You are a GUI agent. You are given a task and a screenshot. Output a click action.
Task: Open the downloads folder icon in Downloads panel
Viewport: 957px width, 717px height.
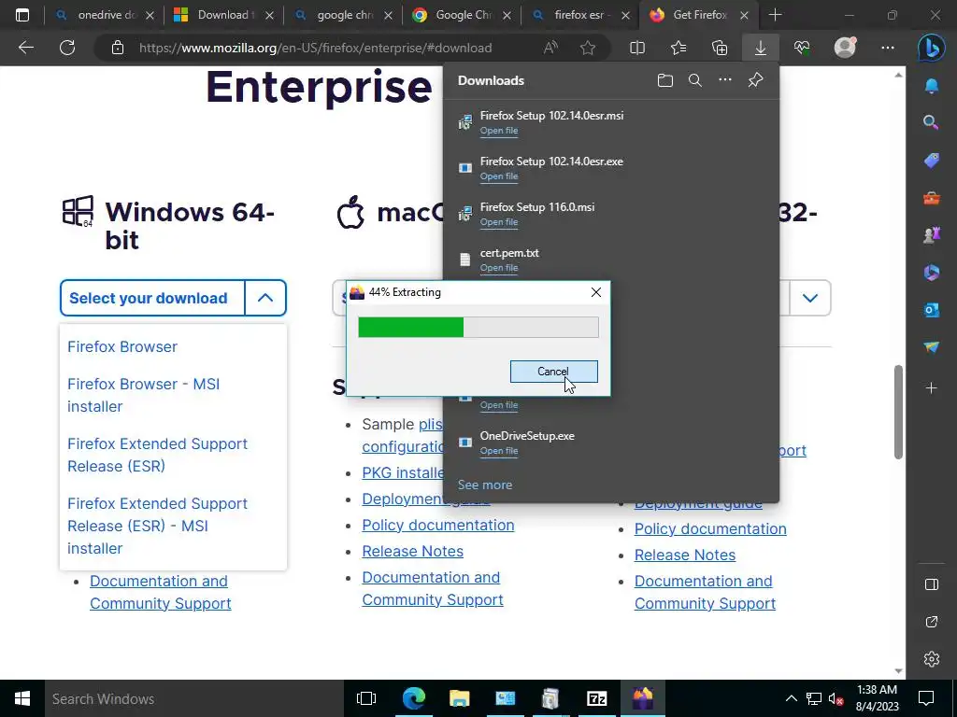tap(665, 80)
